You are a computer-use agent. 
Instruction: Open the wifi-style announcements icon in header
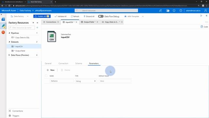(x=161, y=10)
